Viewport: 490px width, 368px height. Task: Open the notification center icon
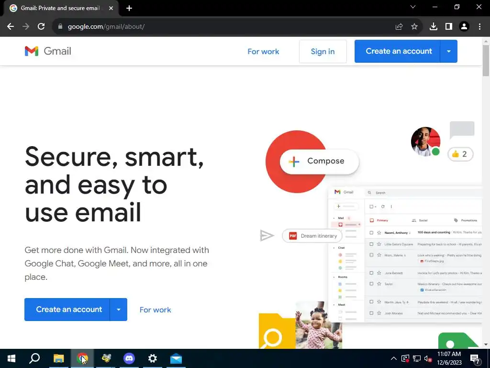[x=475, y=359]
